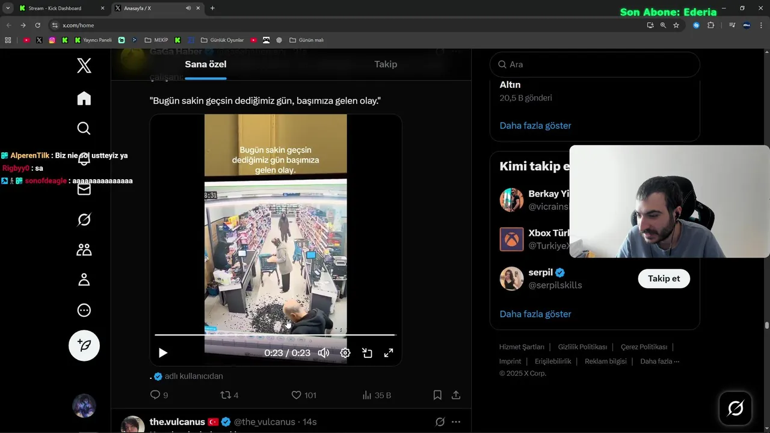The width and height of the screenshot is (770, 433).
Task: Open the.vulcanus profile name
Action: tap(177, 422)
